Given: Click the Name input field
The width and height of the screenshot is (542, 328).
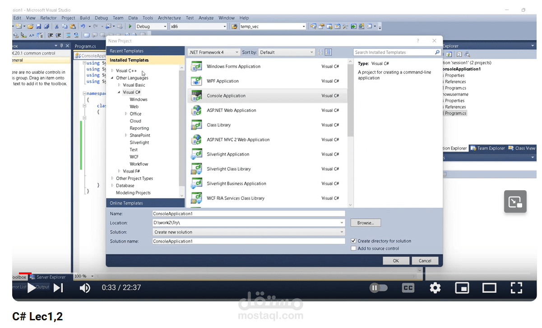Looking at the screenshot, I should [x=249, y=214].
